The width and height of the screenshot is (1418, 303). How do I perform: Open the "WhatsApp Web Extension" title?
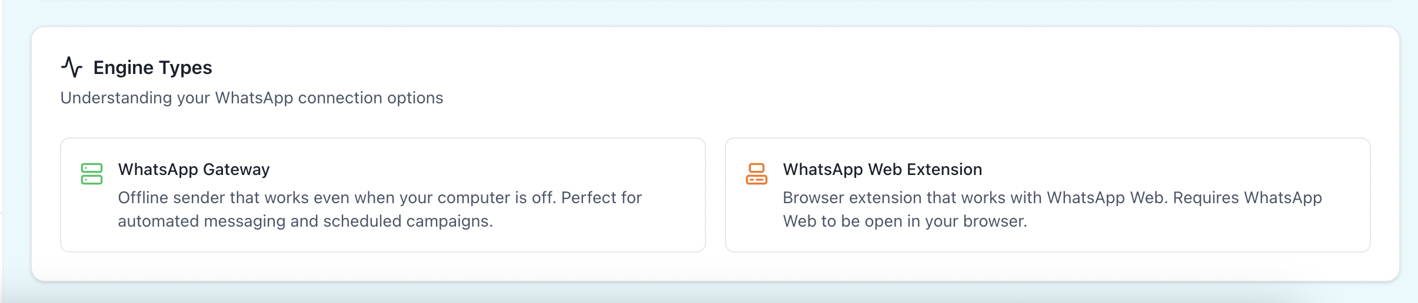882,169
